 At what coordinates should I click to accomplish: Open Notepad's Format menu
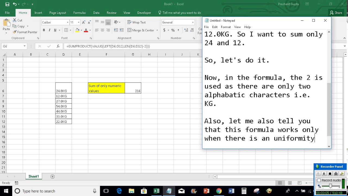point(226,27)
